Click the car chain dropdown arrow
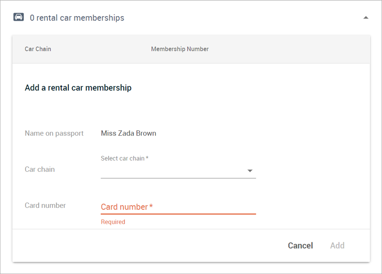The image size is (382, 274). click(x=250, y=171)
